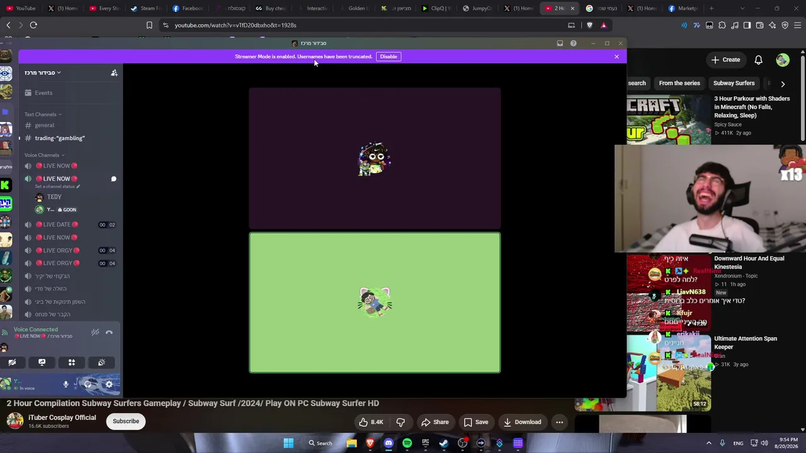This screenshot has width=806, height=453.
Task: Select the dark purple participant tile
Action: click(x=375, y=158)
